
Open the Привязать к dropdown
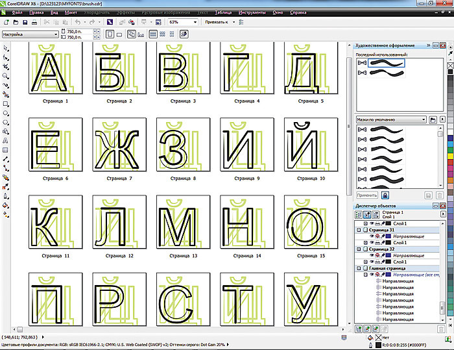(x=233, y=22)
